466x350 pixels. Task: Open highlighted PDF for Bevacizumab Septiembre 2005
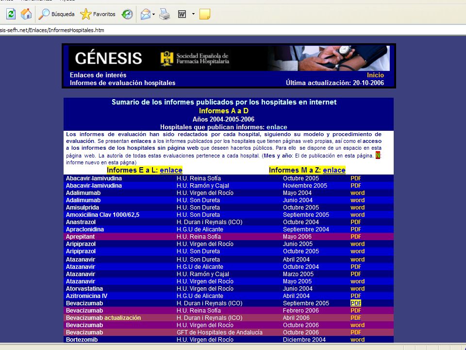pyautogui.click(x=356, y=303)
